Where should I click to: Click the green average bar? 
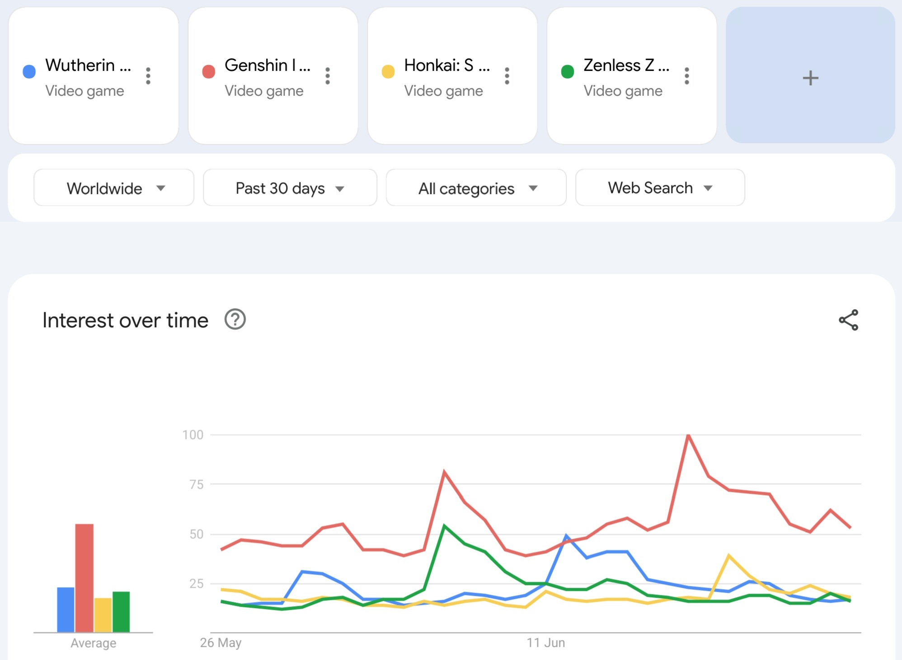(x=121, y=612)
